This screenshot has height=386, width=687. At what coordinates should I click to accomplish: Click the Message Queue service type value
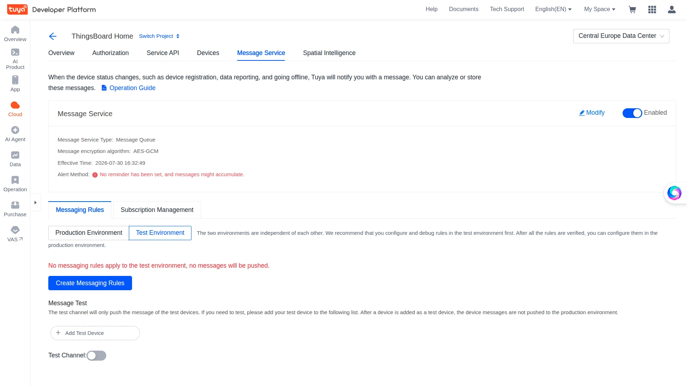[x=136, y=140]
